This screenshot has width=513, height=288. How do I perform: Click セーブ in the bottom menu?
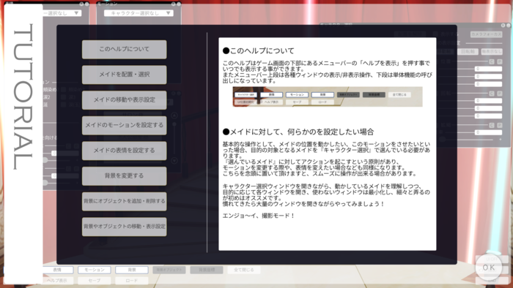95,281
